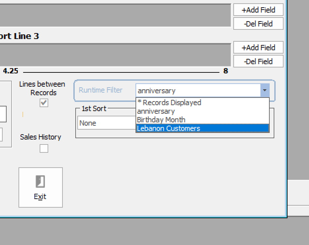The height and width of the screenshot is (245, 309).
Task: Click the gray Report Line 3 field area
Action: [115, 55]
